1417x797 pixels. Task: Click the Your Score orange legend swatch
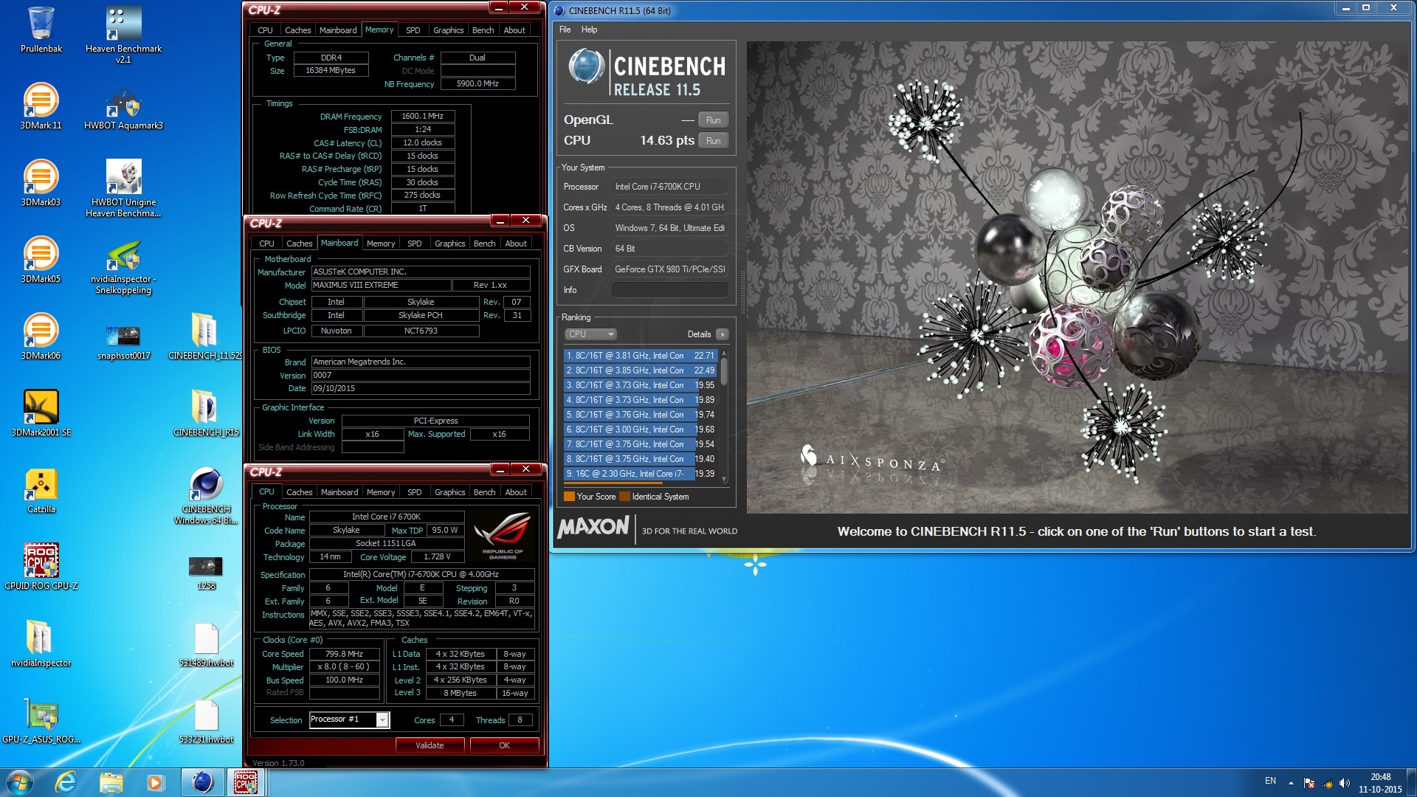click(569, 497)
